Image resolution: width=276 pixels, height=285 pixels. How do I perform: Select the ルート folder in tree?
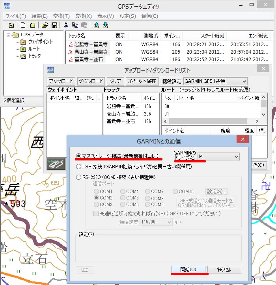34,49
